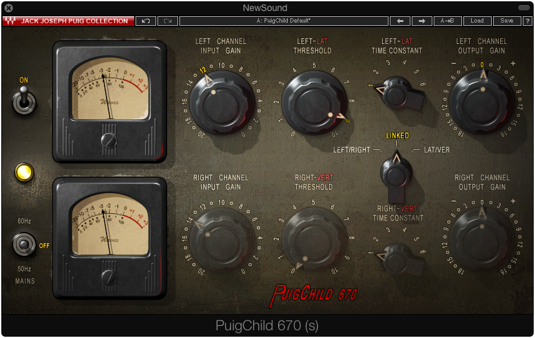Viewport: 535px width, 338px height.
Task: Click the yellow power indicator lamp
Action: point(25,172)
